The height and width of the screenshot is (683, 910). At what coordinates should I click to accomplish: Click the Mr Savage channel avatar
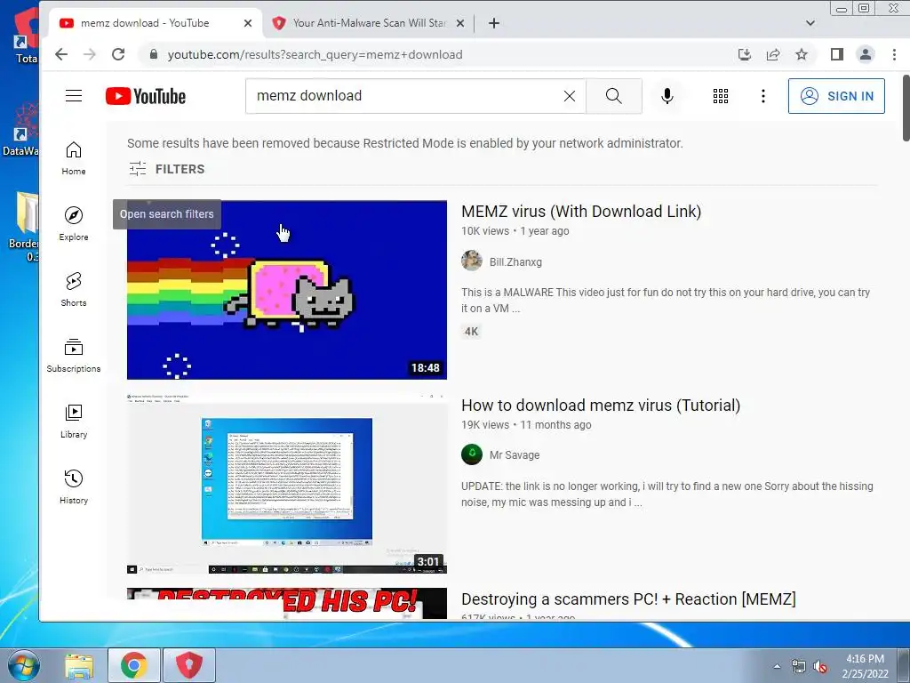tap(472, 454)
